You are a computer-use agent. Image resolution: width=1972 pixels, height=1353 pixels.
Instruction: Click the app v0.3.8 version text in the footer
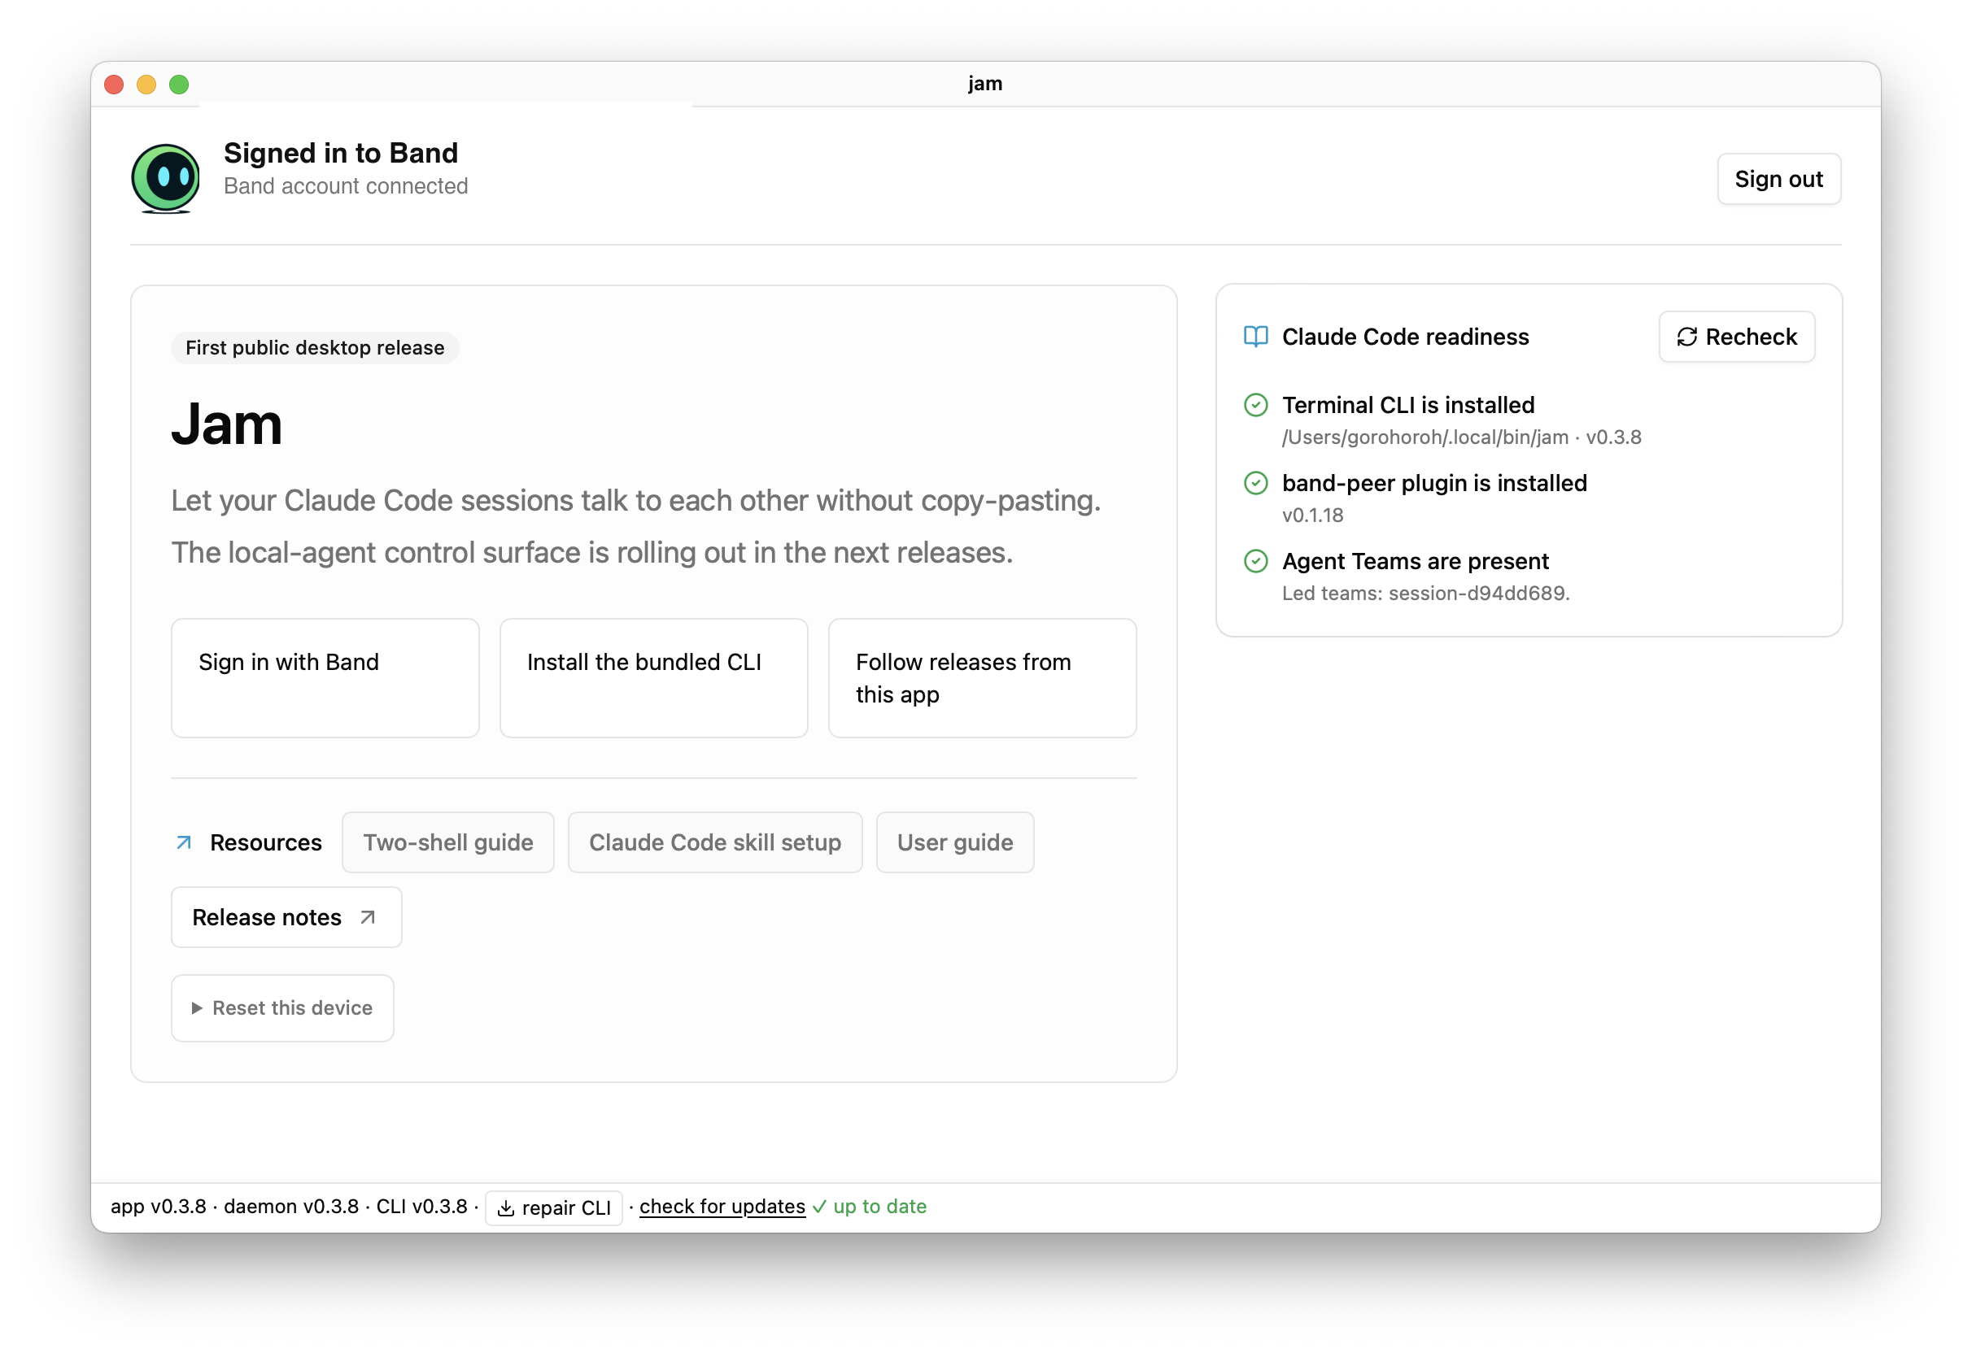(159, 1207)
